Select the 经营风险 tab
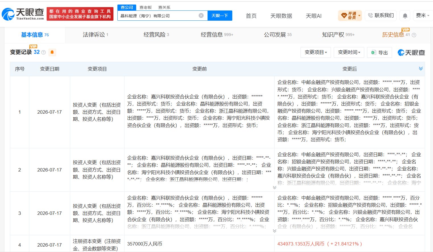The width and height of the screenshot is (433, 252). point(156,35)
